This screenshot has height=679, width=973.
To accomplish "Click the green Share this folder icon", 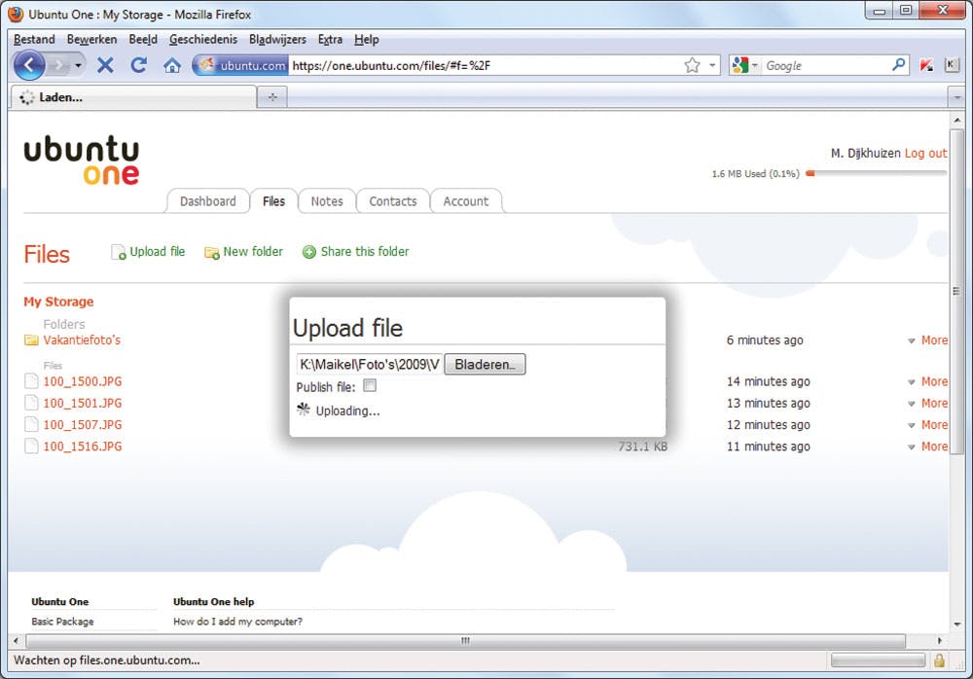I will 309,252.
